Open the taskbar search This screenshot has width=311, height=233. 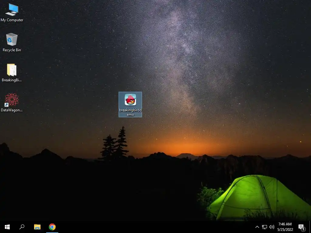pyautogui.click(x=22, y=227)
